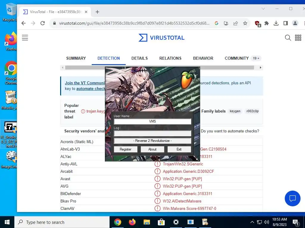Select the flstudio NSIS installer desktop icon

pyautogui.click(x=10, y=100)
